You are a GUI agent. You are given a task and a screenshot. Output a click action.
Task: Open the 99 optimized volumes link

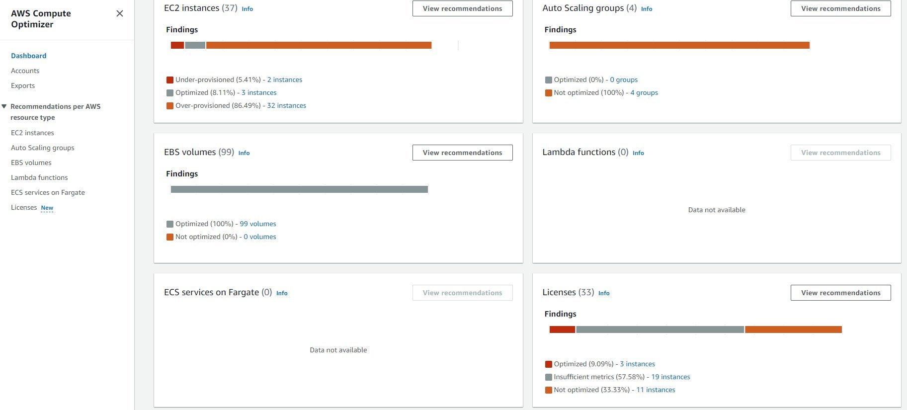[258, 224]
